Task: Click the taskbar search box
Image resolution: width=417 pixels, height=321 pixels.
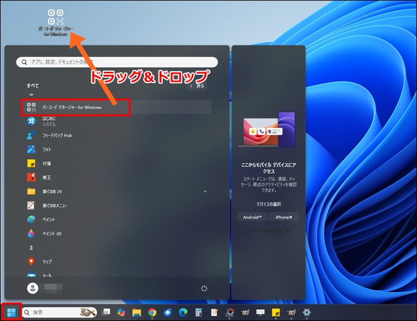Action: click(x=59, y=312)
